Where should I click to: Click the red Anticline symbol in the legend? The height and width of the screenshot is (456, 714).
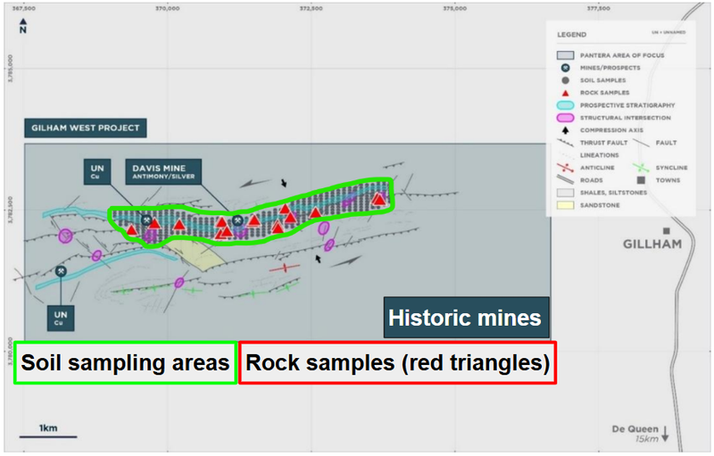[x=566, y=168]
